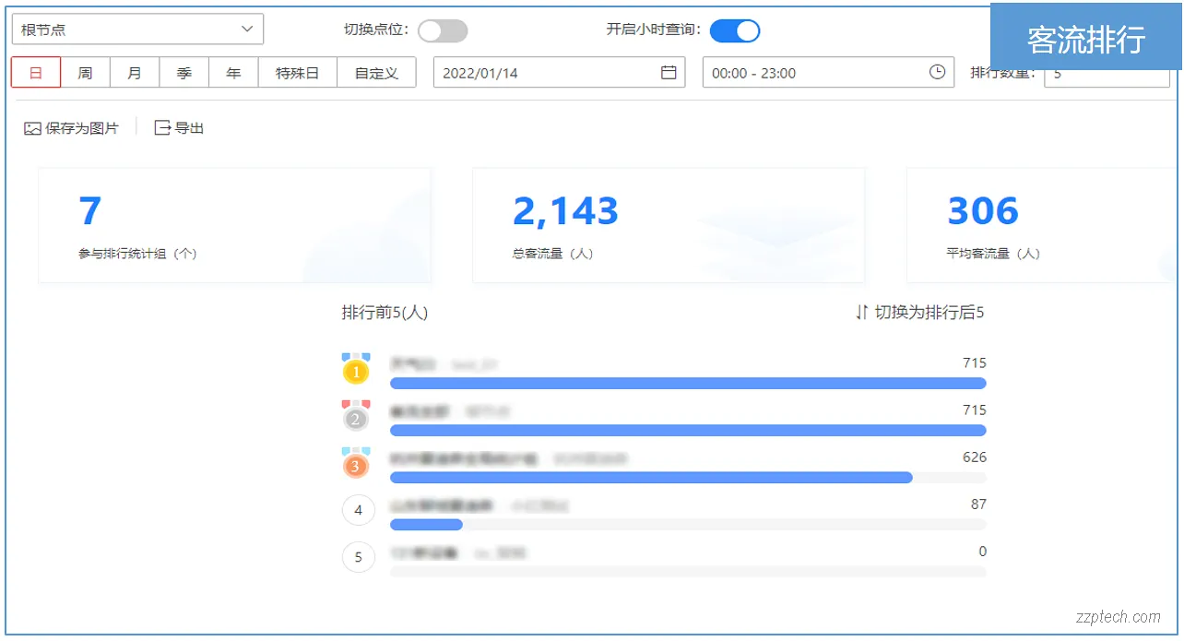Click the calendar icon in the date field
1184x641 pixels.
[668, 72]
